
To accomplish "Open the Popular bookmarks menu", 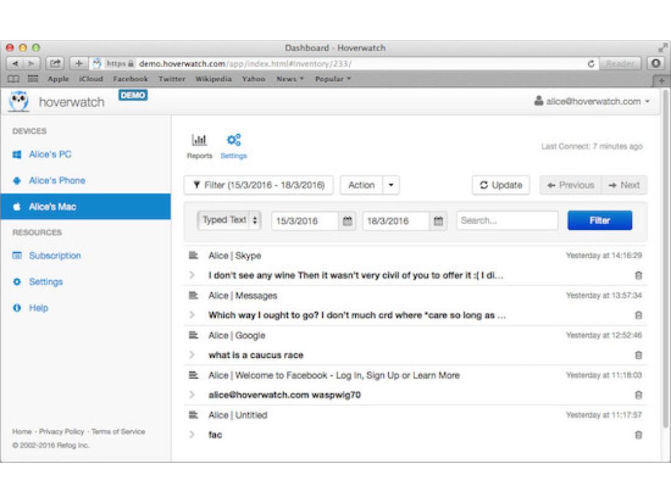I will coord(332,79).
